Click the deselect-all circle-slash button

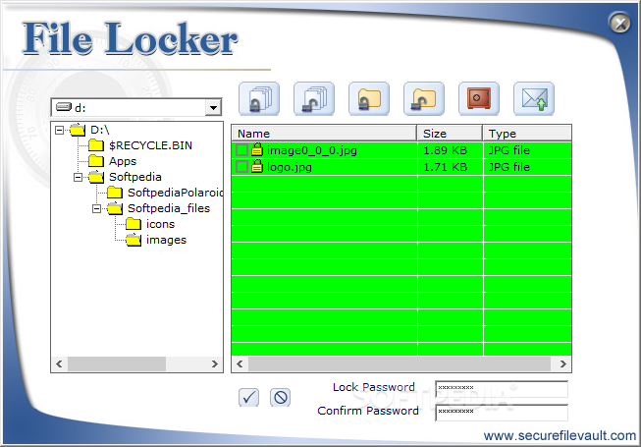point(280,397)
